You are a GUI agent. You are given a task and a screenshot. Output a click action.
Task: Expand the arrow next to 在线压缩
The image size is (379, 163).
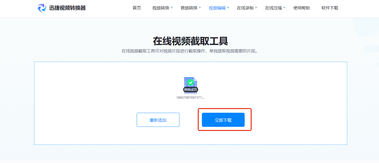click(284, 8)
